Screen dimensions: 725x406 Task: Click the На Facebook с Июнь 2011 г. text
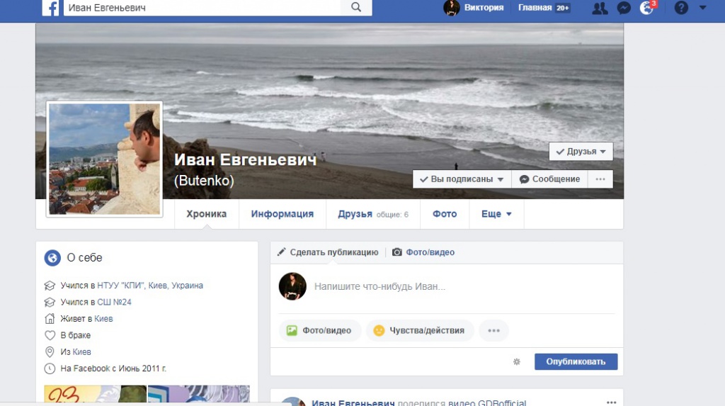(x=113, y=369)
